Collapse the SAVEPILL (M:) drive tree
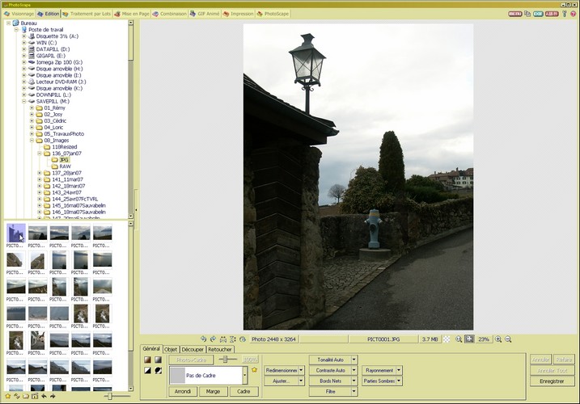Screen dimensions: 580x404 (x=24, y=101)
